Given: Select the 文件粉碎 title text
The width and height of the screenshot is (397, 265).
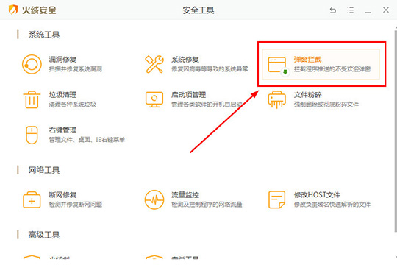Looking at the screenshot, I should coord(307,95).
